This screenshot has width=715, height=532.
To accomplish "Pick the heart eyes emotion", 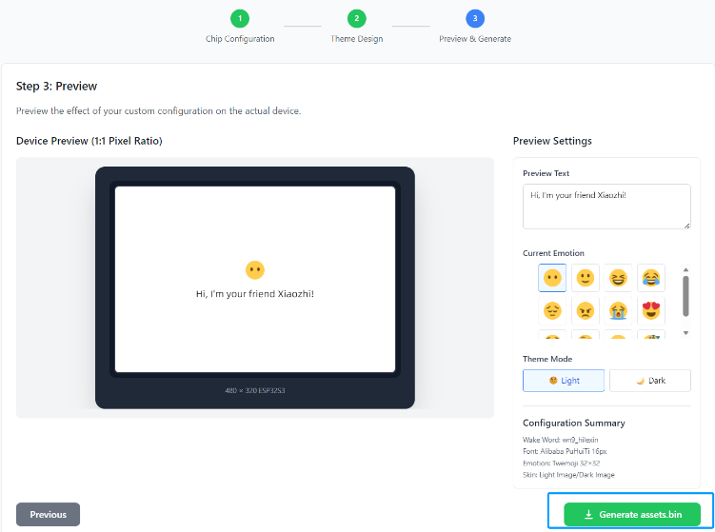I will (x=651, y=310).
